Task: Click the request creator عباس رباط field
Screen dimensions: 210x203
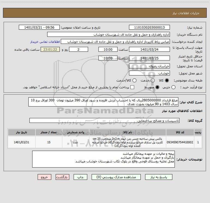Action: click(x=115, y=42)
